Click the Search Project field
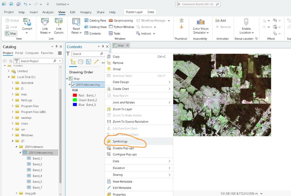 coord(38,61)
